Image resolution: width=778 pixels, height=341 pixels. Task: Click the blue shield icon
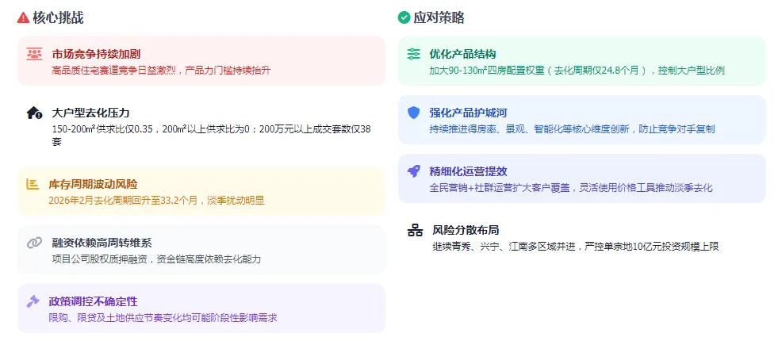pyautogui.click(x=413, y=113)
